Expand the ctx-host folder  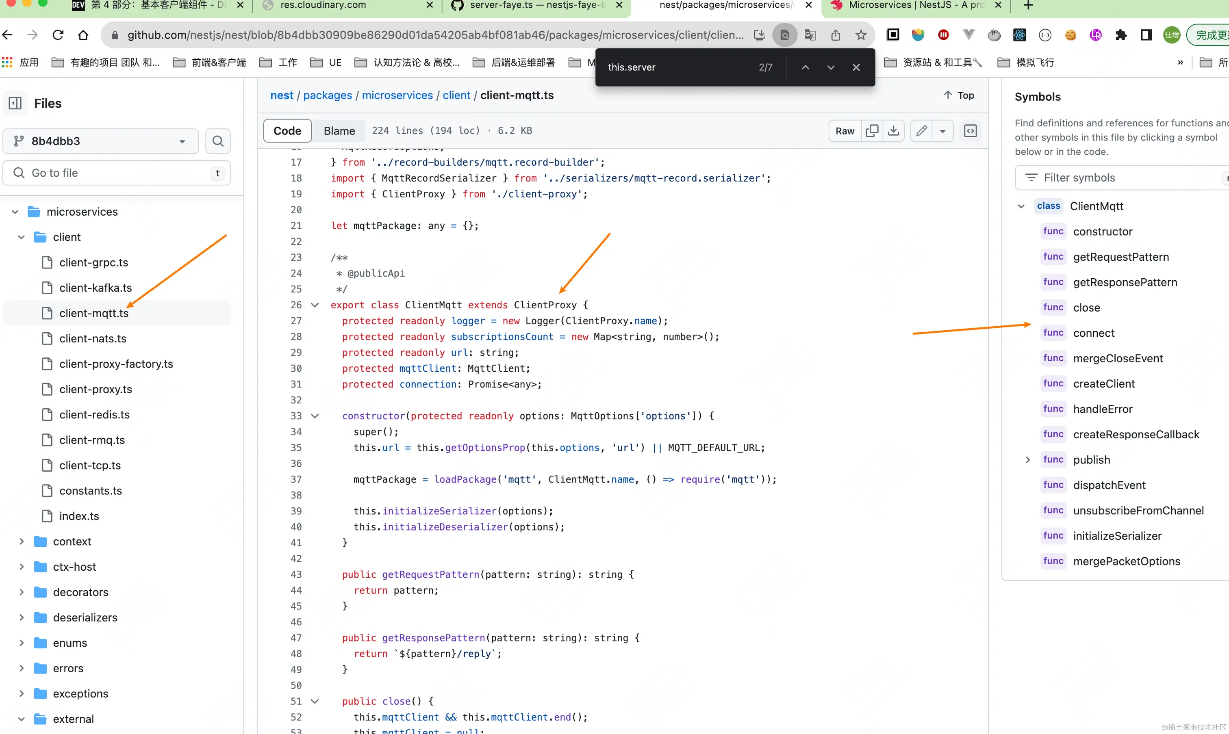[21, 567]
